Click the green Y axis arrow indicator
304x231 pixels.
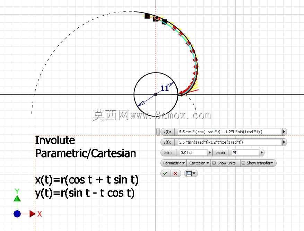(17, 198)
